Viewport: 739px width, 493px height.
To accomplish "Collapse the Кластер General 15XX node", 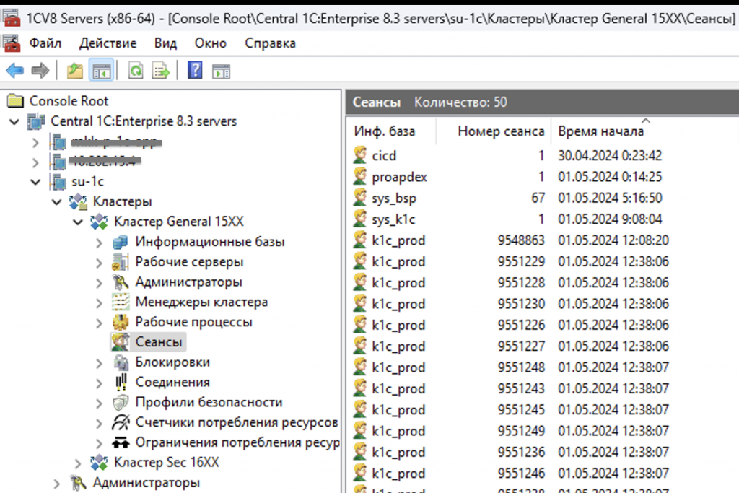I will [78, 222].
